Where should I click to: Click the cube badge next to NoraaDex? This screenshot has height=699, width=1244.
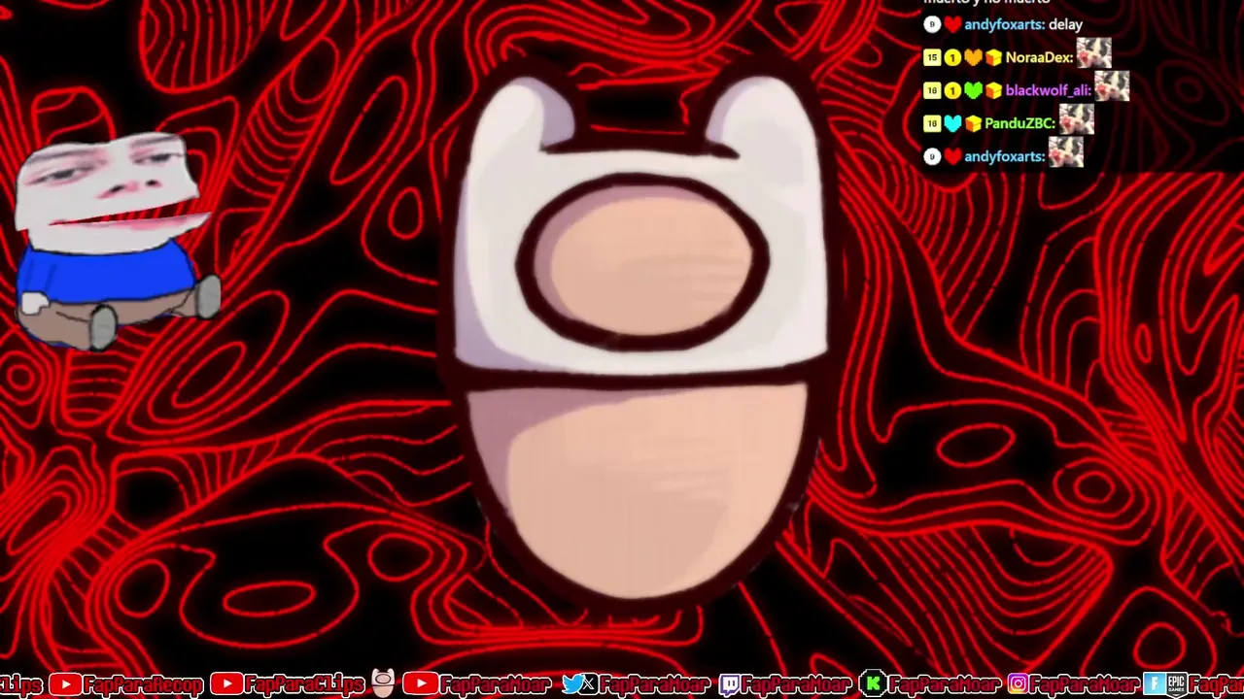coord(993,58)
